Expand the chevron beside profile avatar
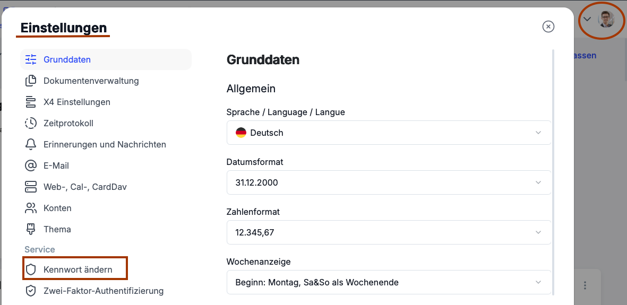 tap(587, 19)
